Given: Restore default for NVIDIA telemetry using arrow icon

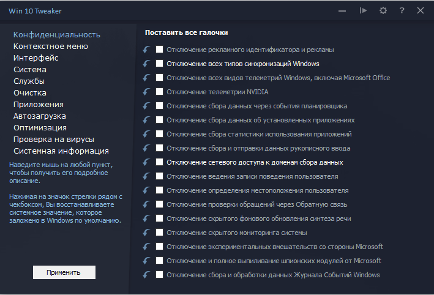Looking at the screenshot, I should pyautogui.click(x=146, y=92).
